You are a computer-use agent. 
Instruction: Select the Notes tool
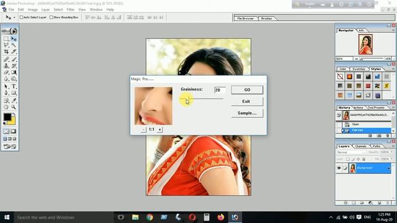click(6, 100)
